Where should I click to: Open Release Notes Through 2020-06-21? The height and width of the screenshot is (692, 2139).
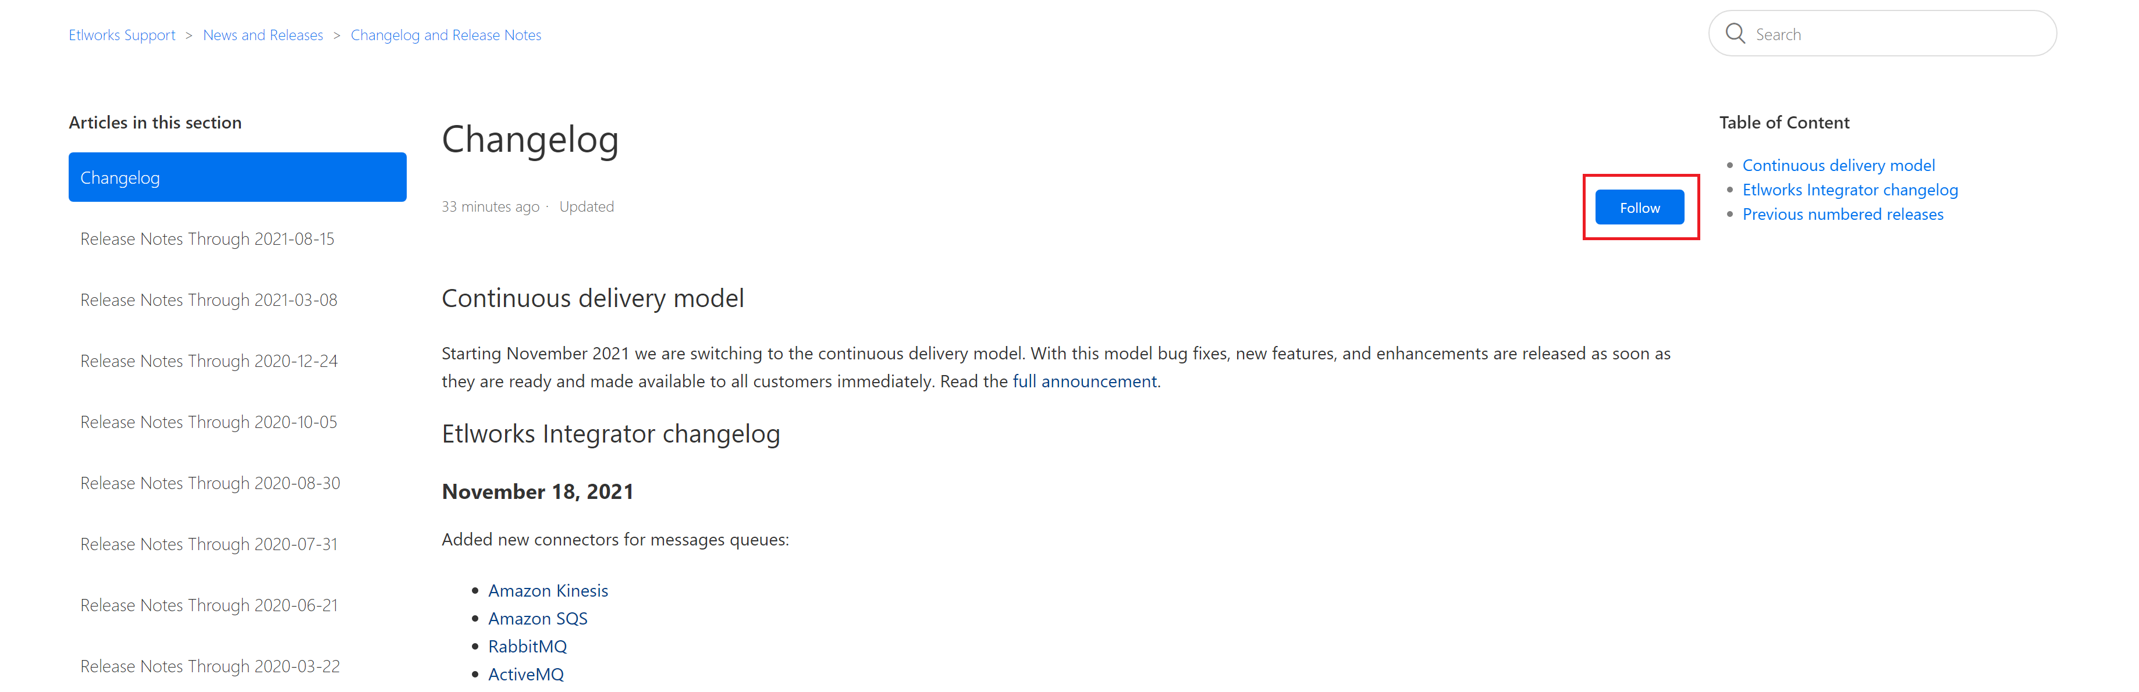click(208, 606)
